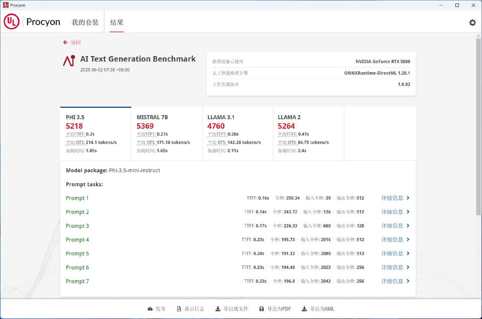Image resolution: width=482 pixels, height=319 pixels.
Task: Click the NVIDIA GeForce RTX 5080 value
Action: [383, 61]
